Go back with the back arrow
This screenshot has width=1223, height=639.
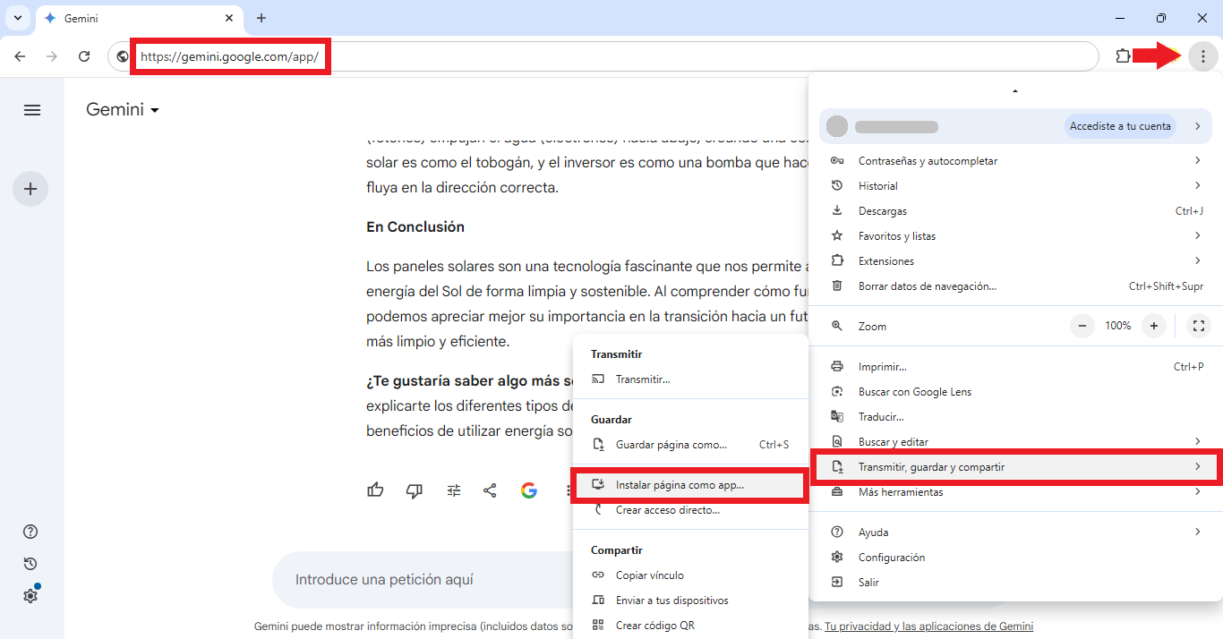pyautogui.click(x=20, y=56)
